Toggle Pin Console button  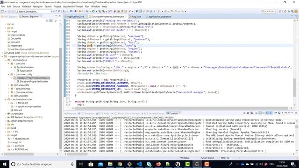click(x=276, y=113)
